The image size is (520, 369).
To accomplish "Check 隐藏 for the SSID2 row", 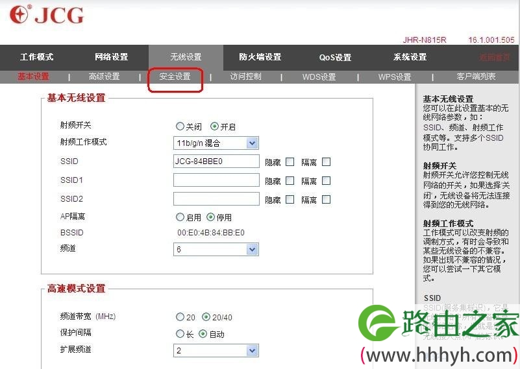I will click(290, 199).
